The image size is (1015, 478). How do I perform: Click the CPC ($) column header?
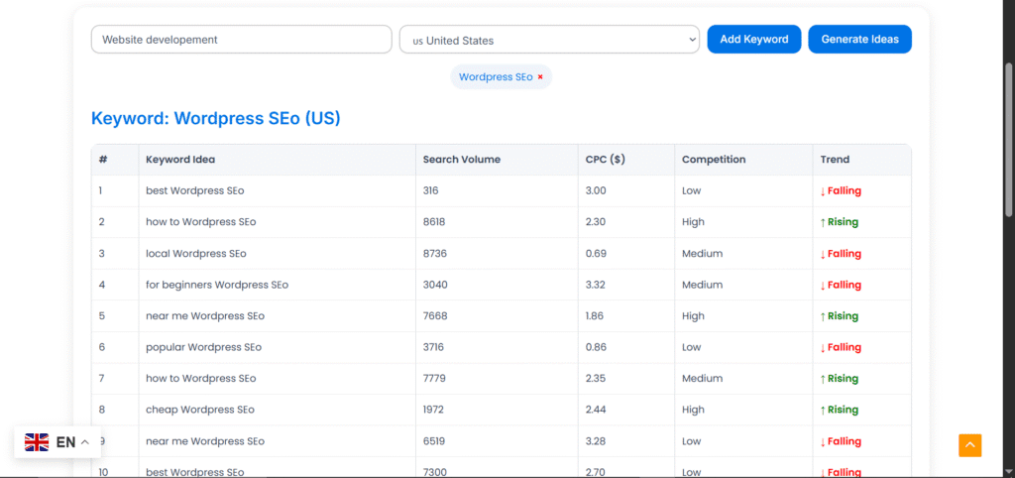(x=605, y=160)
